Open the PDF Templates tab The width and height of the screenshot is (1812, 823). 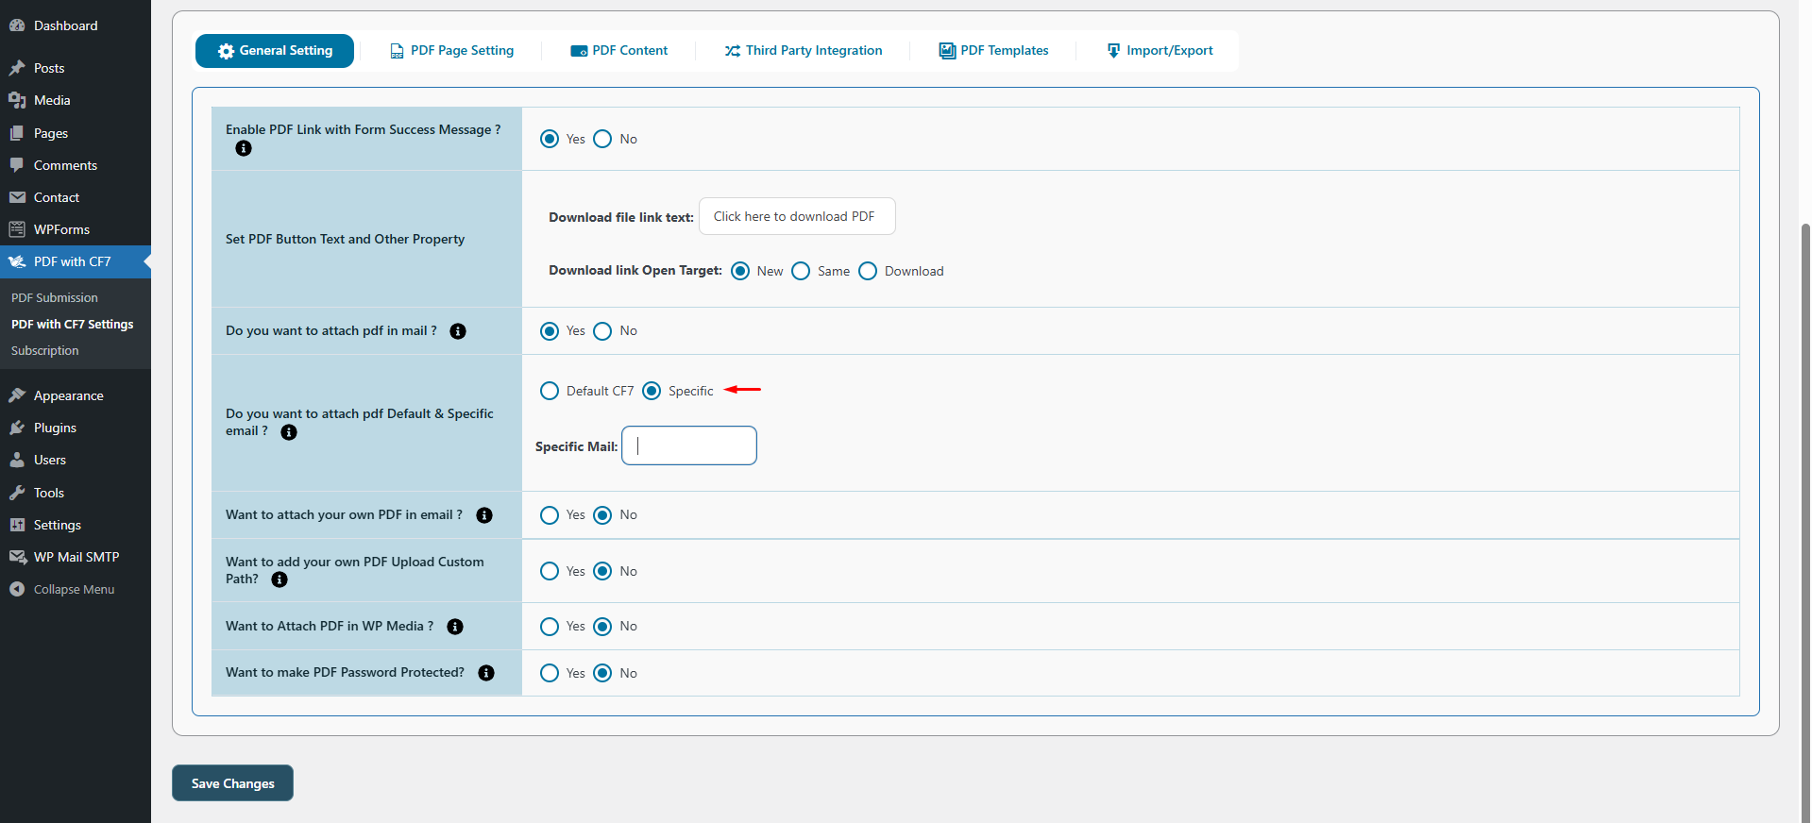coord(993,51)
